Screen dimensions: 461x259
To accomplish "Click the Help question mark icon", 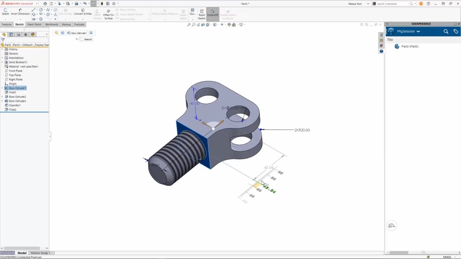I will 428,3.
